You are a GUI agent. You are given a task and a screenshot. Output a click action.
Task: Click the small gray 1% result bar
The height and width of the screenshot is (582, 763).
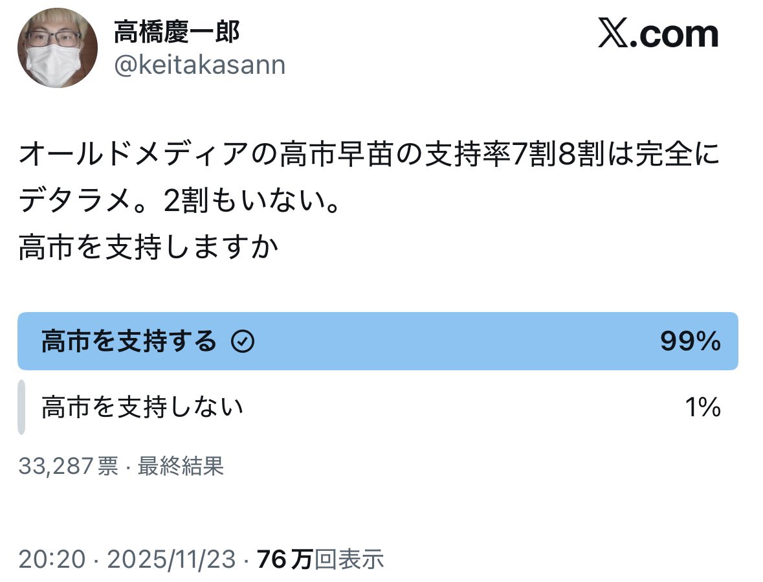click(21, 407)
